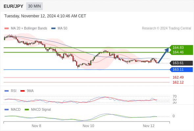Click the blue upward forecast arrow
The width and height of the screenshot is (194, 131).
(x=163, y=55)
